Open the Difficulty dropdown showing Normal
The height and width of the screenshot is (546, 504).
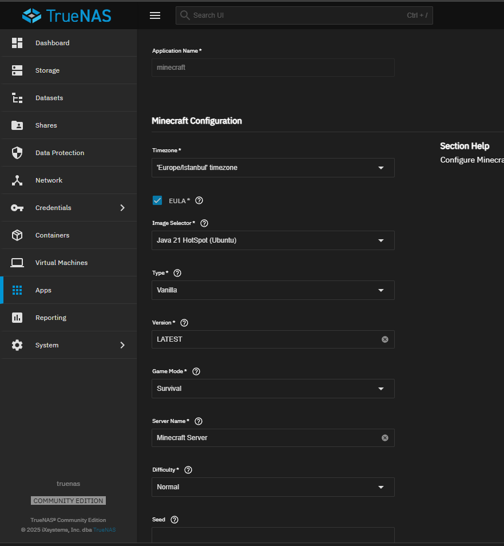pyautogui.click(x=273, y=487)
